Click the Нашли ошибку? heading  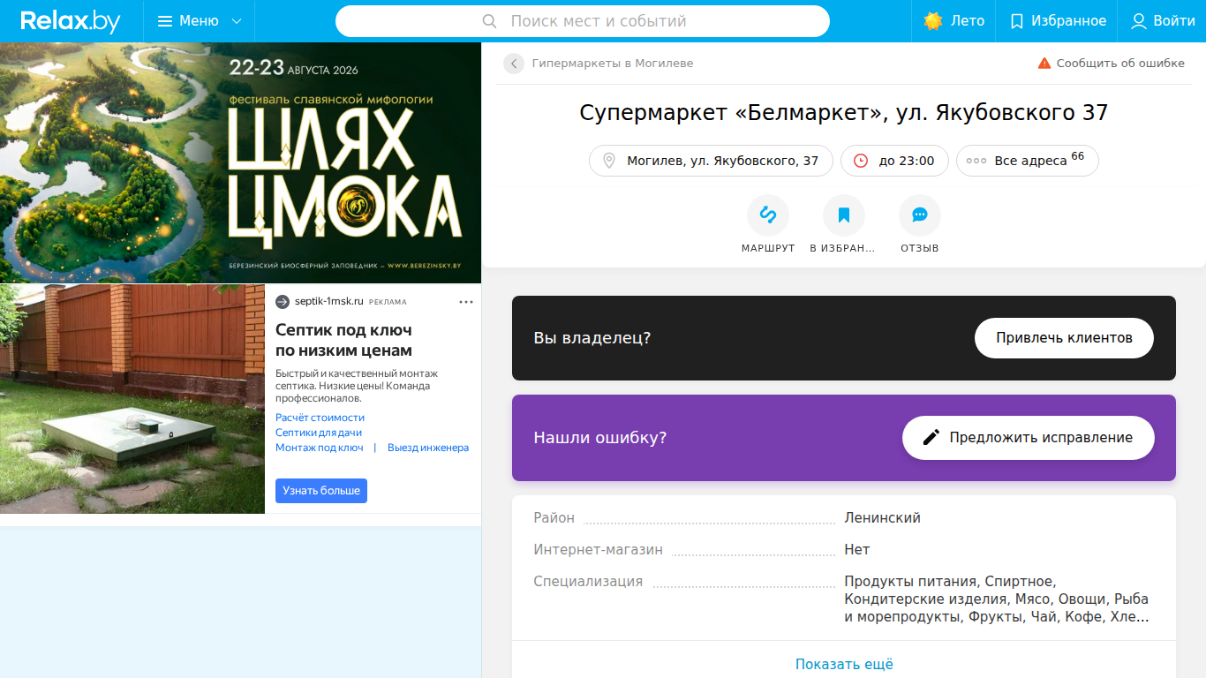coord(600,438)
